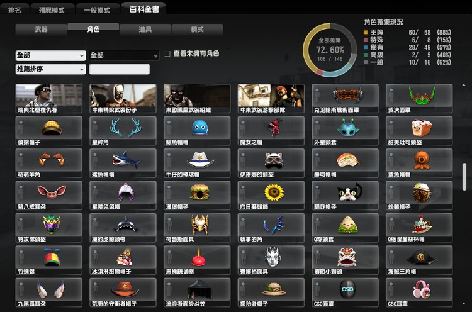The height and width of the screenshot is (312, 472).
Task: Click the 一般 legend row
Action: [408, 62]
